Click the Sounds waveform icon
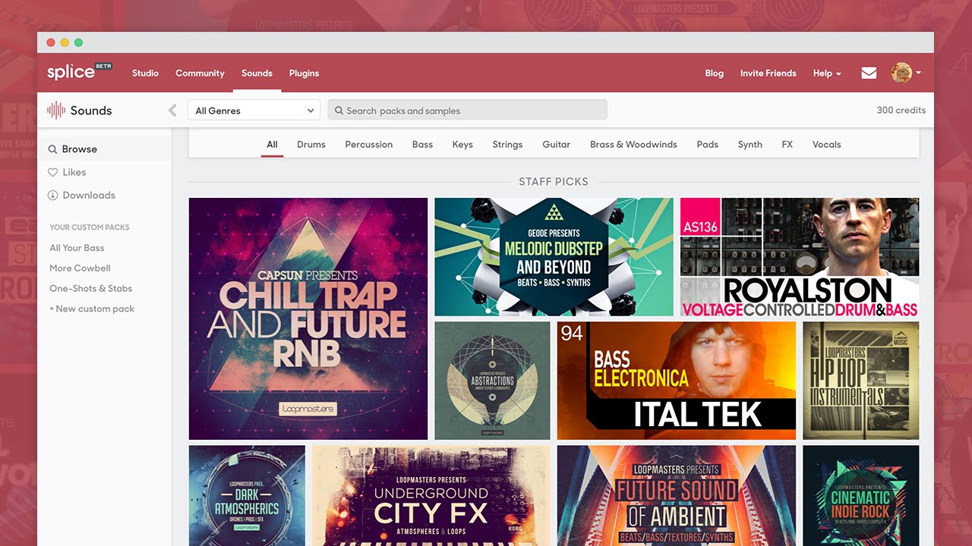Image resolution: width=972 pixels, height=546 pixels. 56,110
